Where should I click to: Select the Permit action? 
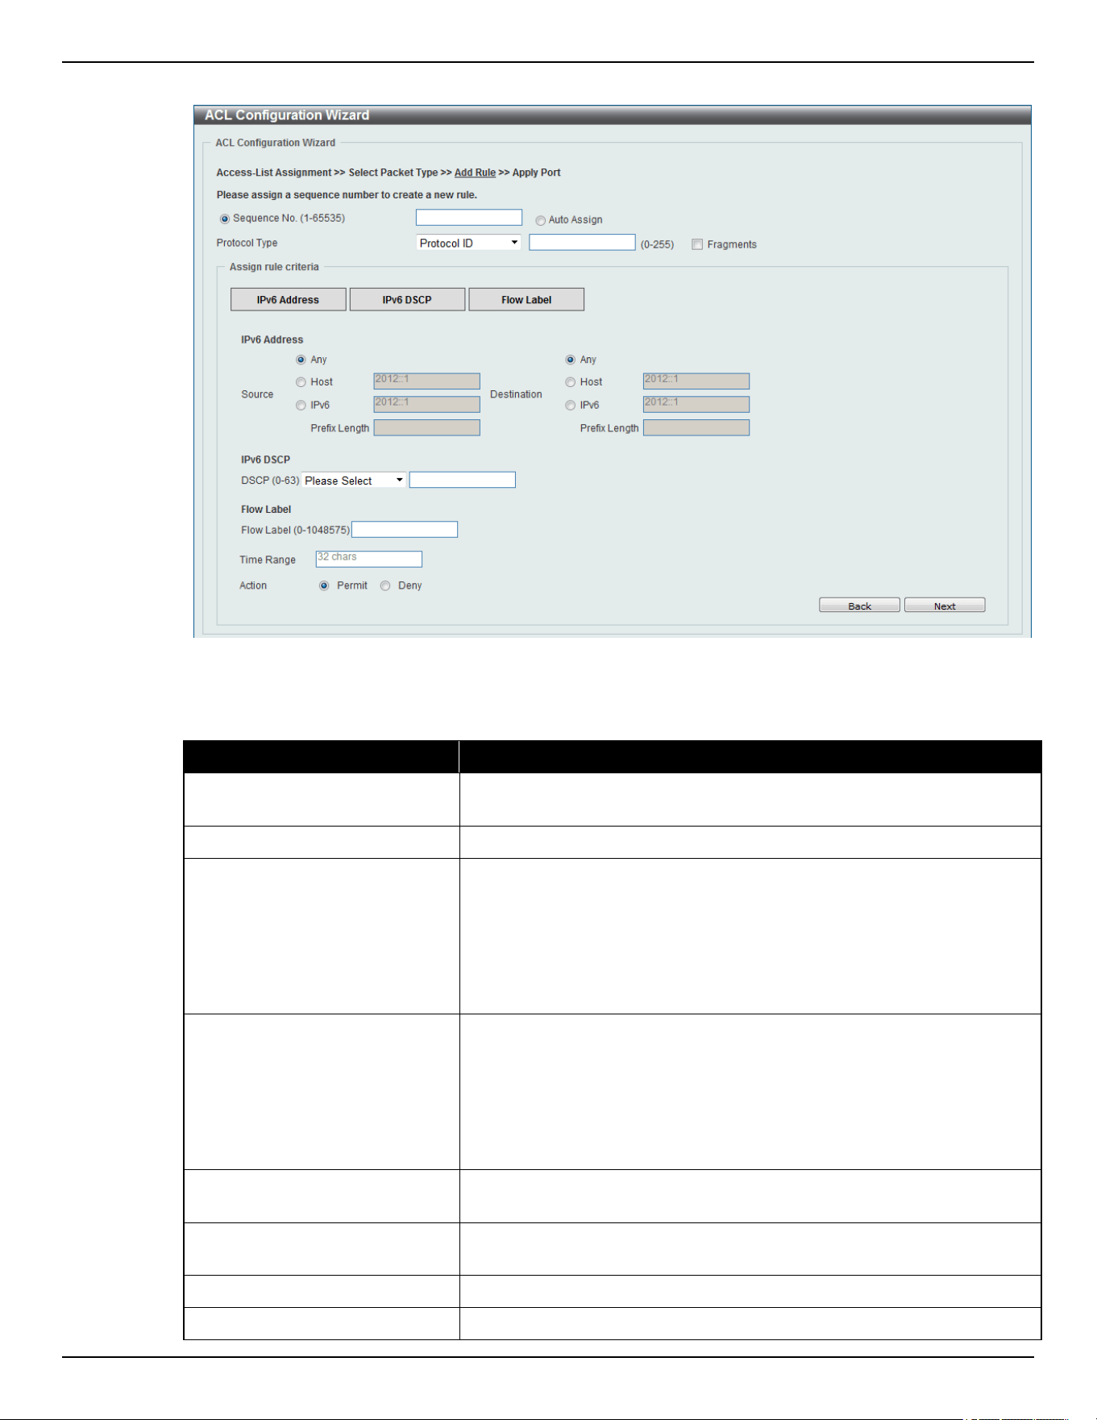point(324,586)
